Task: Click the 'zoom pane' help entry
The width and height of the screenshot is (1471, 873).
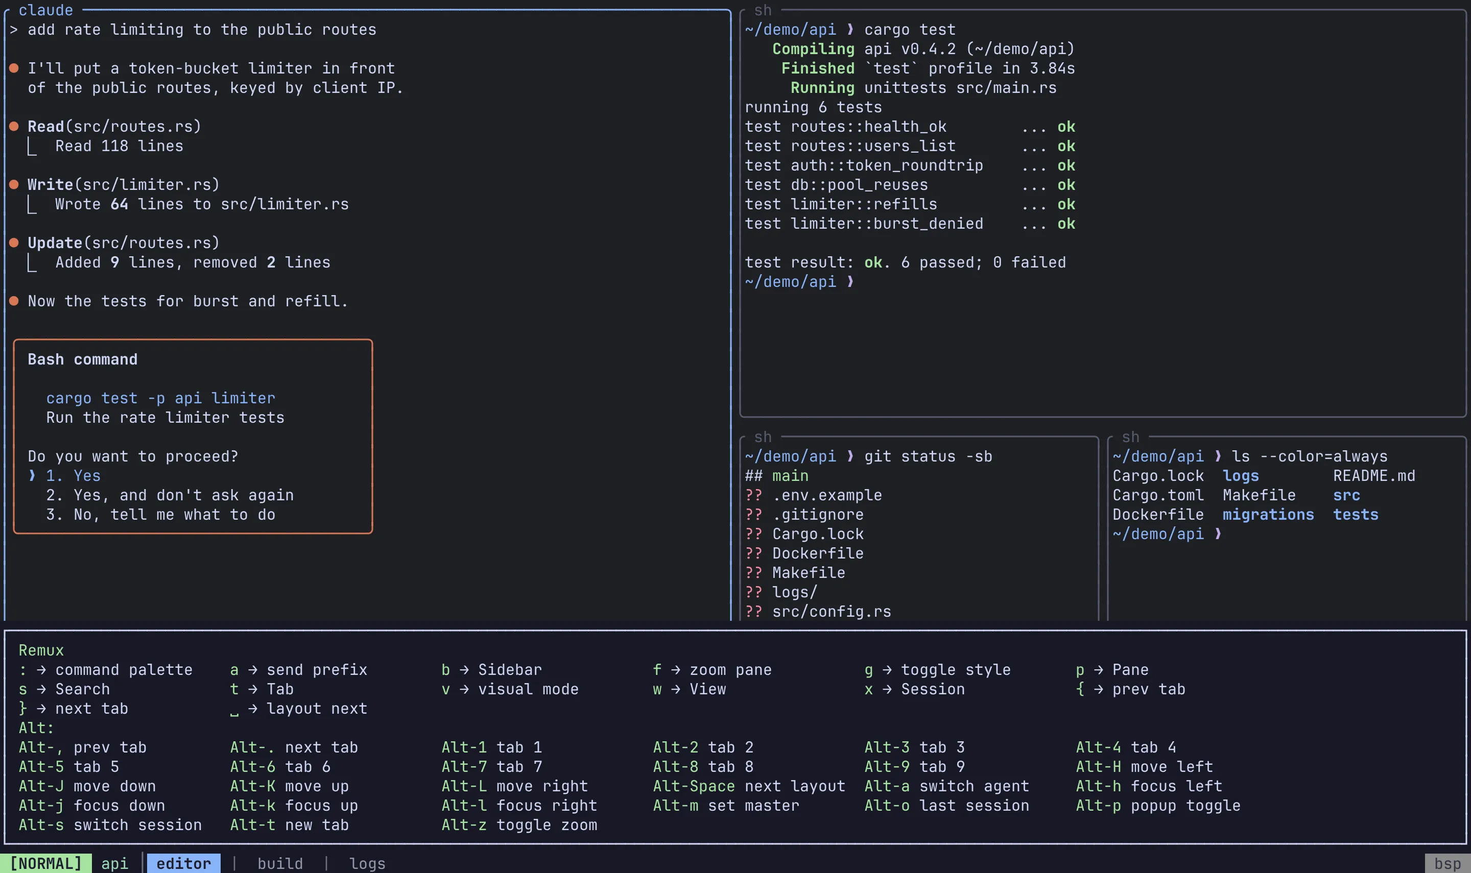Action: pyautogui.click(x=713, y=670)
